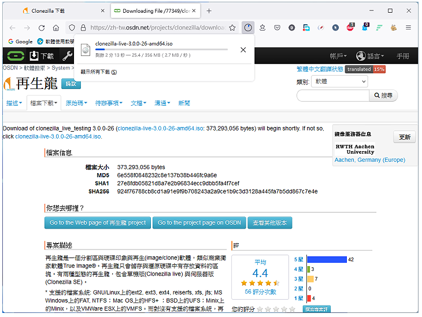The height and width of the screenshot is (317, 422).
Task: Expand the 語言 language menu
Action: 370,56
